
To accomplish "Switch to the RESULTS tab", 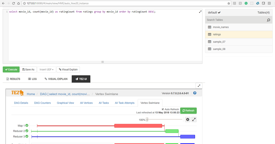I will pyautogui.click(x=13, y=79).
